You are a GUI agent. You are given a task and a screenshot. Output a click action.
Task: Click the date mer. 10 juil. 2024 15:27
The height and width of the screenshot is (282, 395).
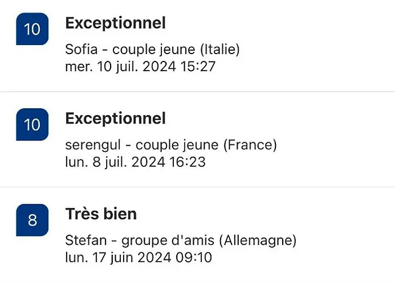(141, 67)
